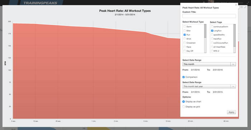Viewport: 251px width, 130px height.
Task: Check the Brick workout type
Action: point(185,39)
